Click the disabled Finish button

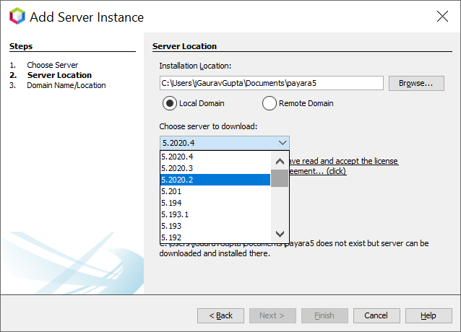click(324, 315)
